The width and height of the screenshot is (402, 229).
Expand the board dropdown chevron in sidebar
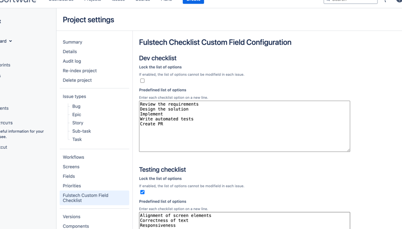pyautogui.click(x=11, y=41)
